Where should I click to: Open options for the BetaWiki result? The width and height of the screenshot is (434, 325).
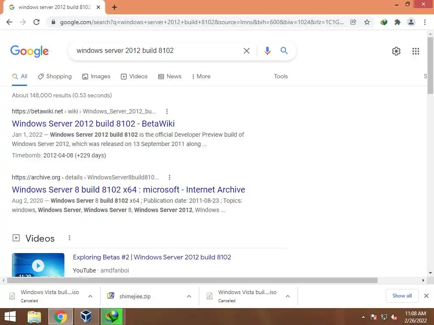[x=167, y=111]
